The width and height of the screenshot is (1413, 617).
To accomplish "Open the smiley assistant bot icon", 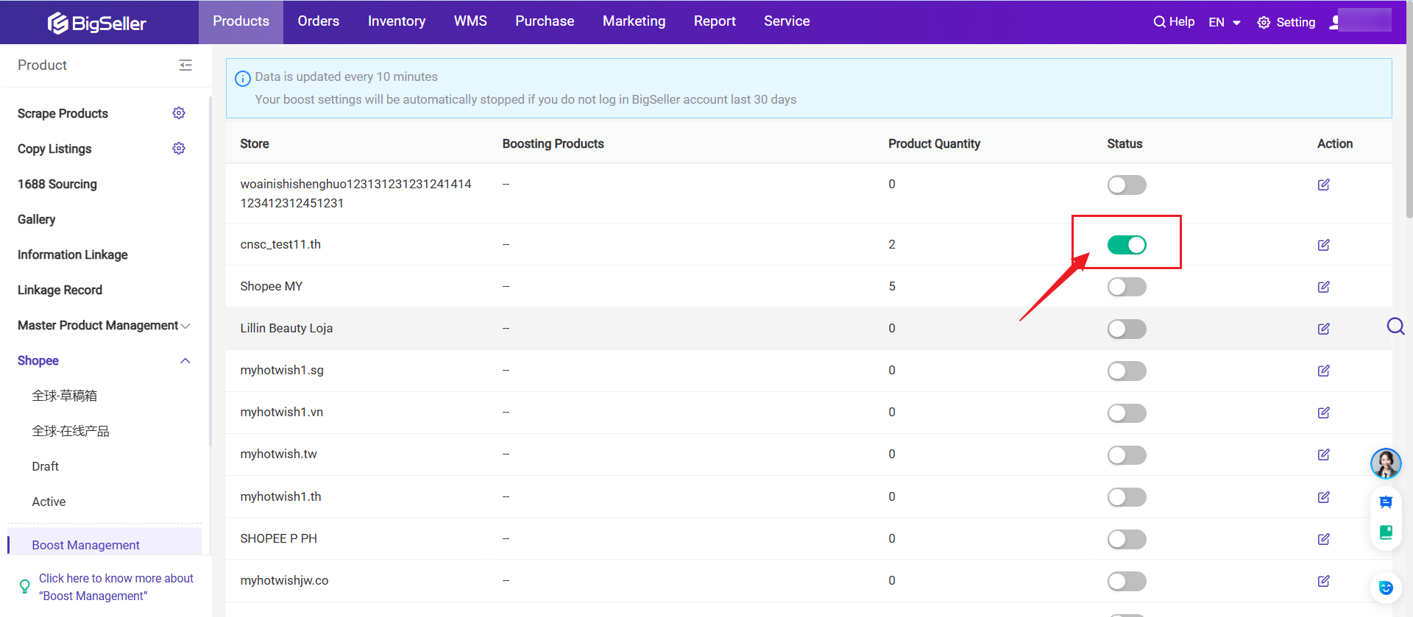I will (1386, 588).
